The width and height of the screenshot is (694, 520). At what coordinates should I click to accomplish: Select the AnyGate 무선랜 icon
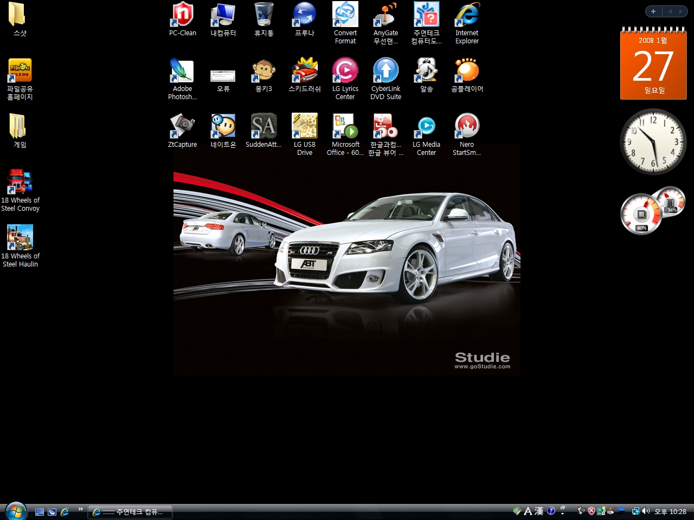point(386,23)
